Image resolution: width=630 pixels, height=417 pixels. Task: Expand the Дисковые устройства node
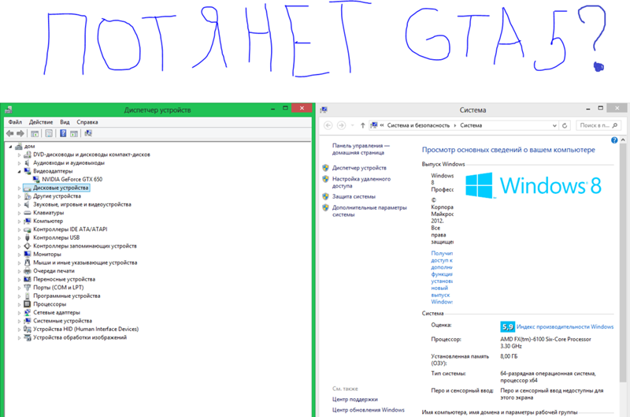click(19, 188)
